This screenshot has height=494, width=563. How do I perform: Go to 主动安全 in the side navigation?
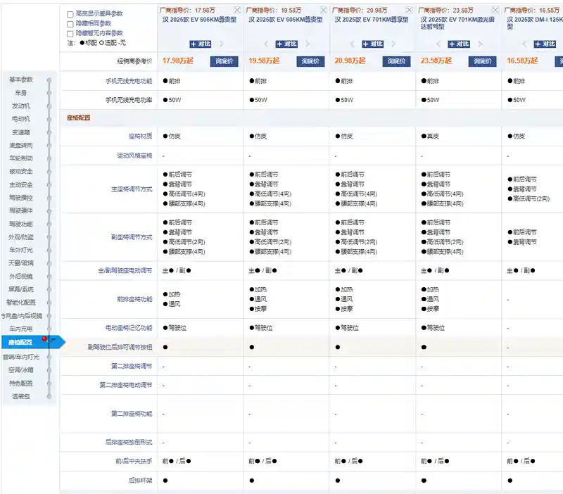click(x=20, y=184)
